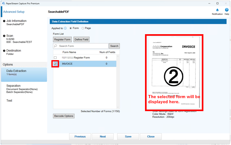Image resolution: width=231 pixels, height=145 pixels.
Task: Click 'Selected Number of Forms (1/150)' text
Action: tap(100, 111)
